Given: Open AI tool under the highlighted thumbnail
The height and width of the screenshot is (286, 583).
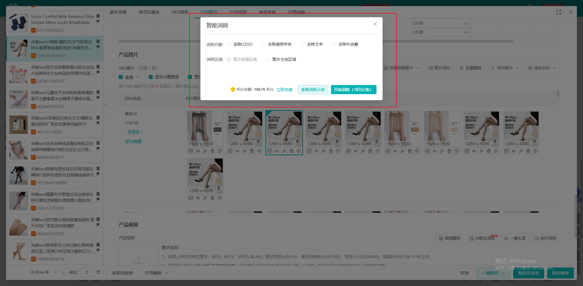Looking at the screenshot, I should (277, 151).
